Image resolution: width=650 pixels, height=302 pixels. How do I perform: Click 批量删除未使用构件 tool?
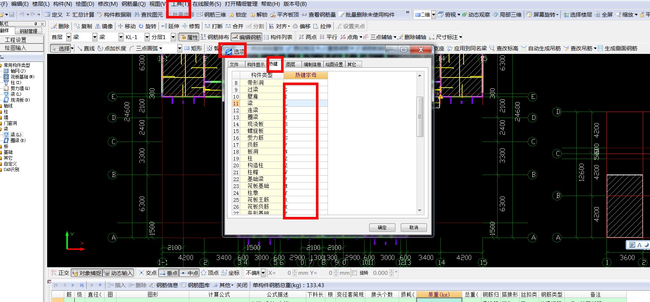point(367,15)
